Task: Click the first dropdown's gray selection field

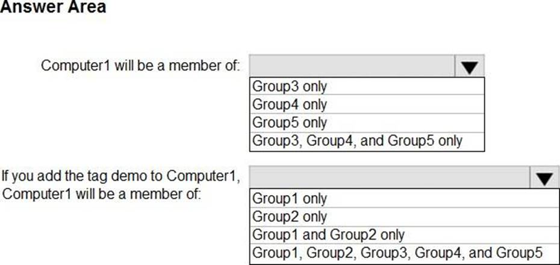Action: [352, 66]
